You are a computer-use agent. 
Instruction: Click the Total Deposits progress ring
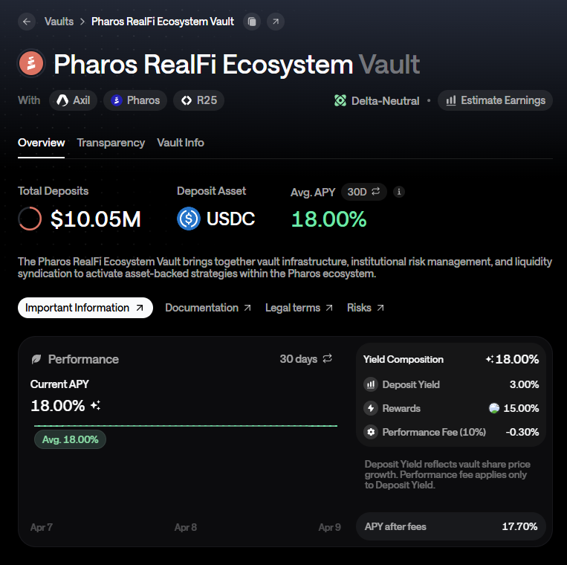(x=30, y=219)
